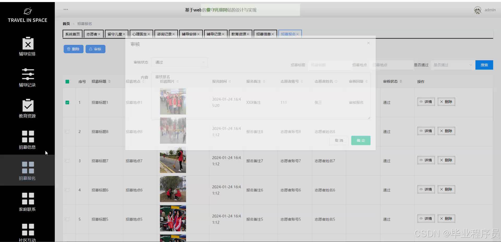Click the 搜索 button
The height and width of the screenshot is (242, 501).
pos(484,65)
